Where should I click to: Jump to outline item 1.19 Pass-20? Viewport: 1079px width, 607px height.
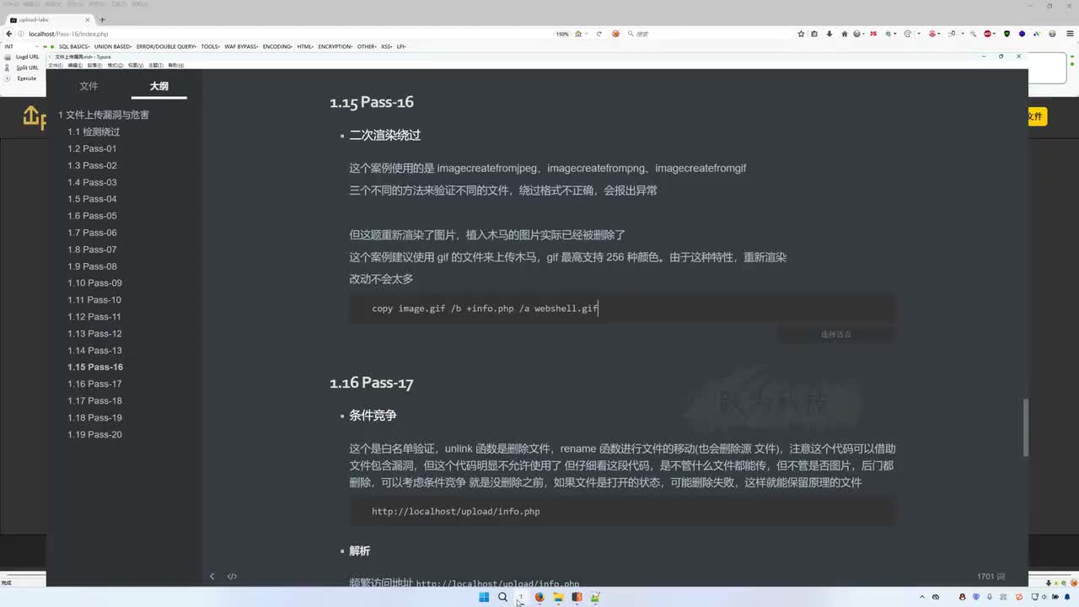pyautogui.click(x=94, y=435)
